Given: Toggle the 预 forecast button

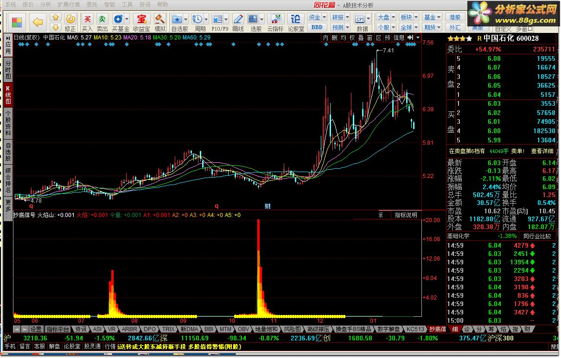Looking at the screenshot, I should pos(388,38).
